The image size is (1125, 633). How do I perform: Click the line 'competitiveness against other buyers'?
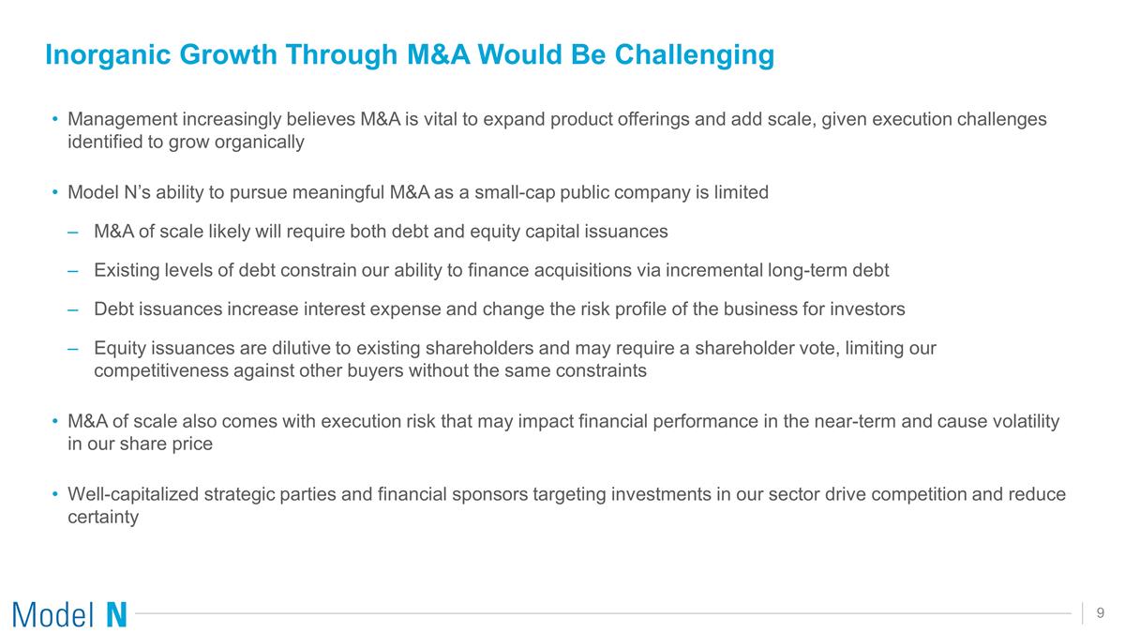pos(370,370)
